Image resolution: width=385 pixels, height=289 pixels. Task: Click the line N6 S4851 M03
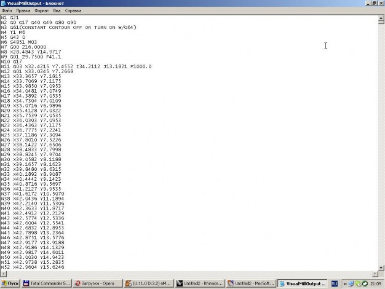(x=19, y=42)
